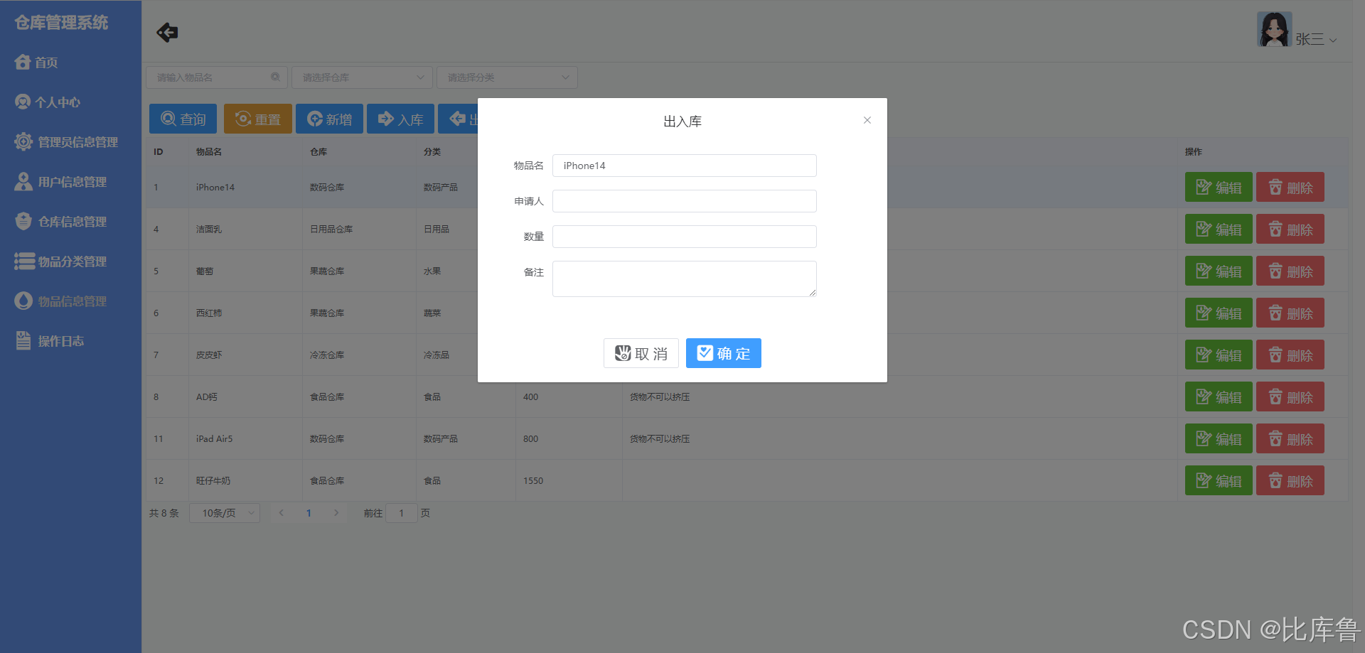Click the 申请人 applicant input field
The height and width of the screenshot is (653, 1365).
[x=683, y=200]
